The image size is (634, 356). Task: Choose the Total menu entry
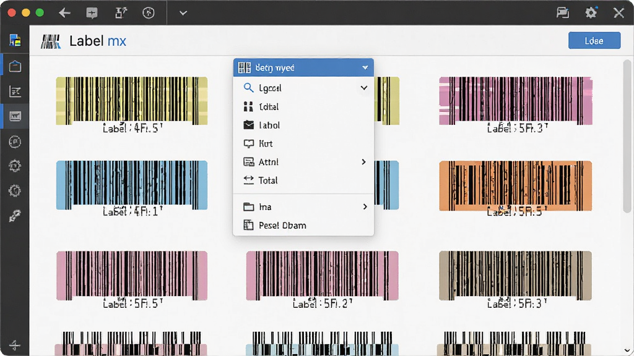point(303,180)
